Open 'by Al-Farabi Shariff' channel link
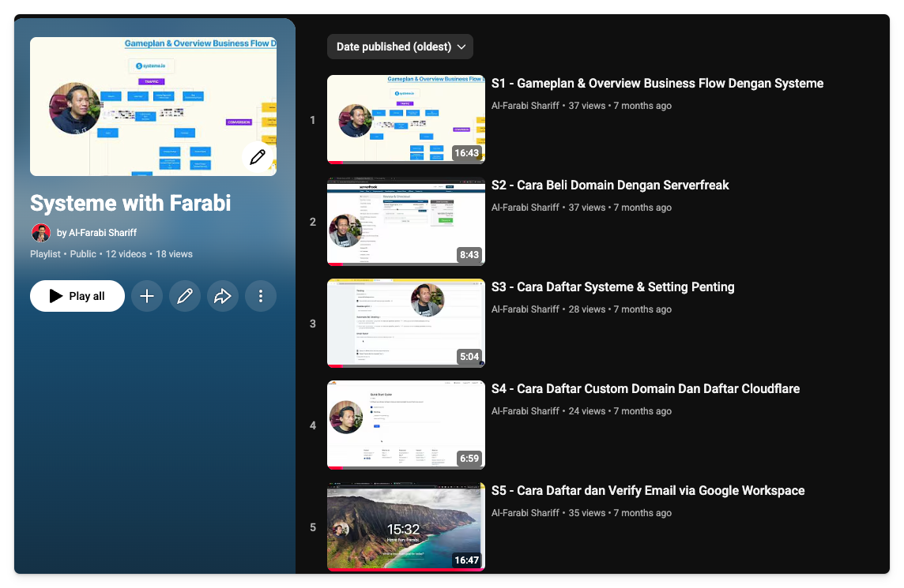 (96, 233)
